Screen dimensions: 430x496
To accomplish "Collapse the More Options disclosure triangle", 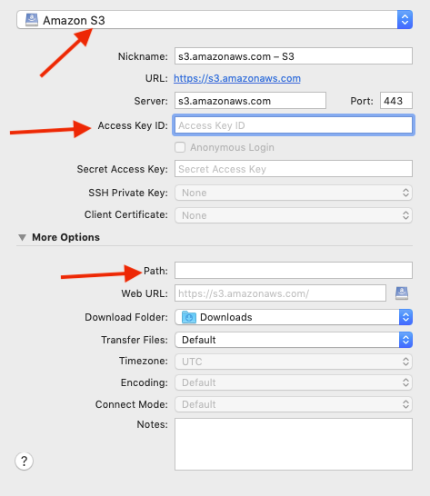I will (22, 237).
